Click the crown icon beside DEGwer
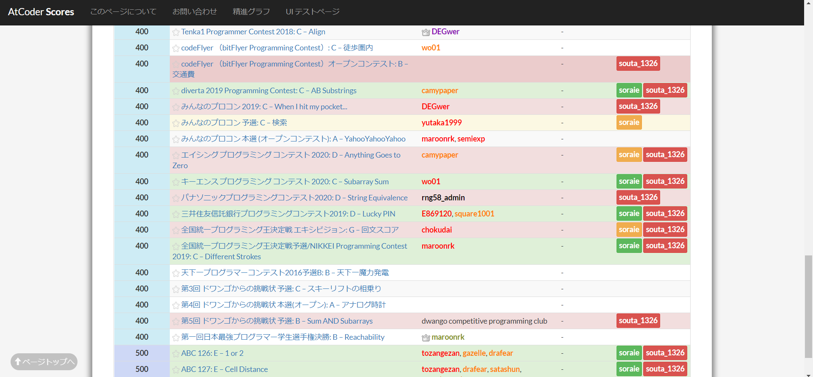Screen dimensions: 813x377 426,32
